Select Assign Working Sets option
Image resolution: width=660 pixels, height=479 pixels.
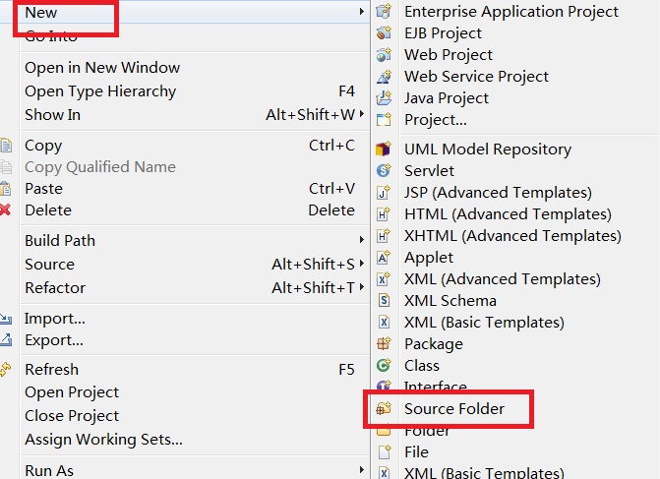103,440
